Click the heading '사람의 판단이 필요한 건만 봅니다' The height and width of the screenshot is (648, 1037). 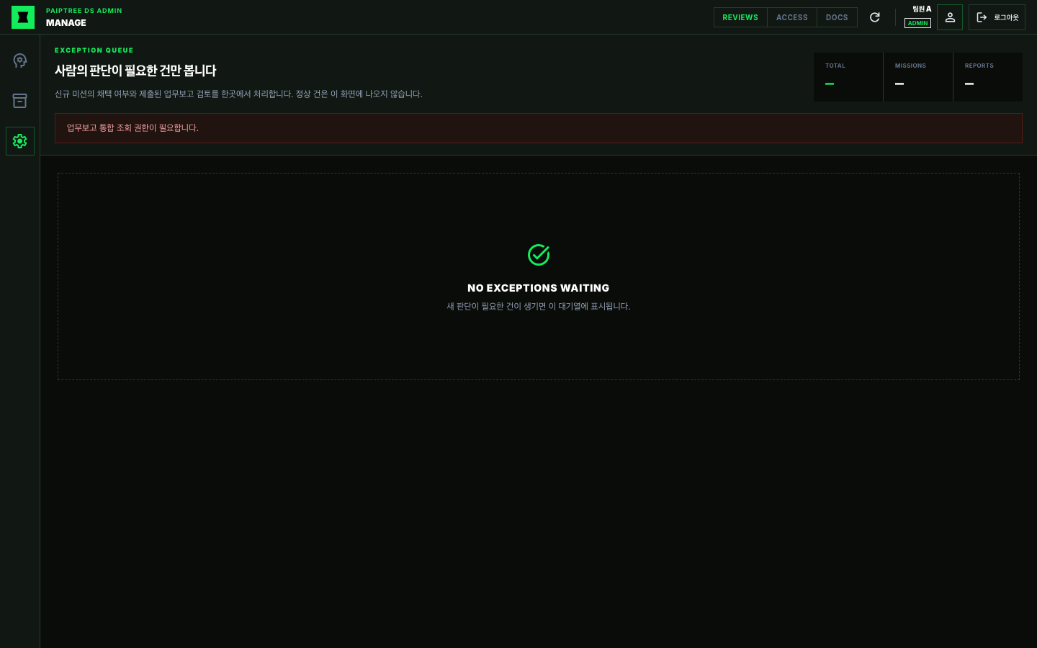tap(135, 71)
